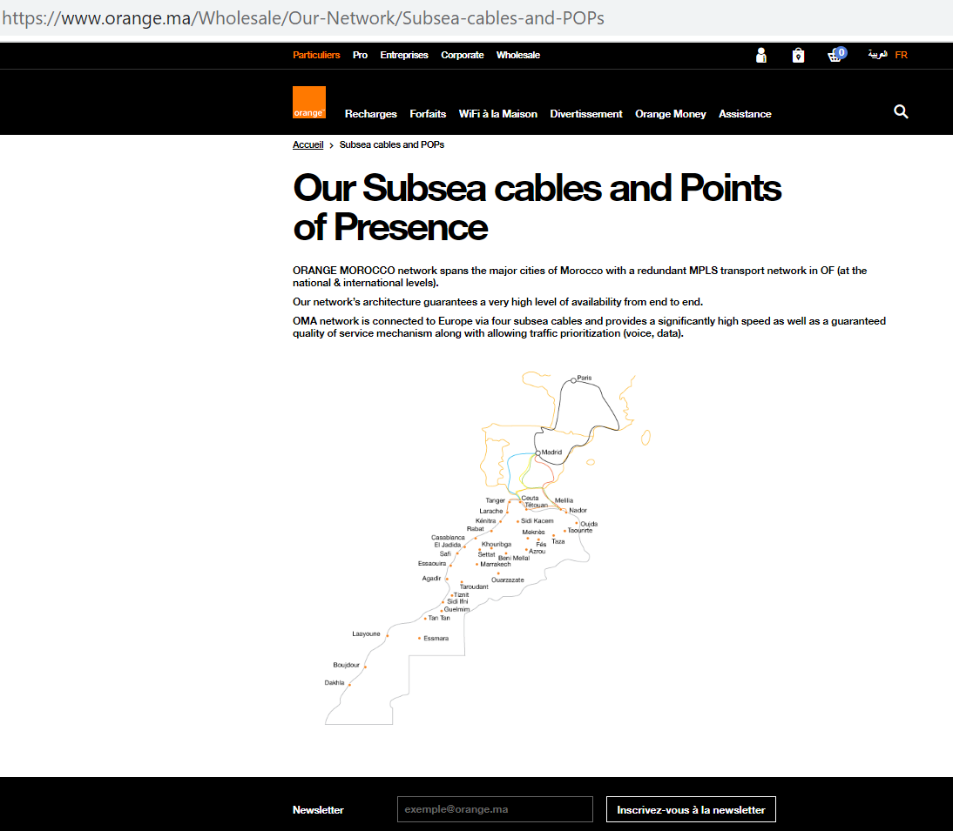Click the Sidi Kacem label on the map

click(537, 521)
